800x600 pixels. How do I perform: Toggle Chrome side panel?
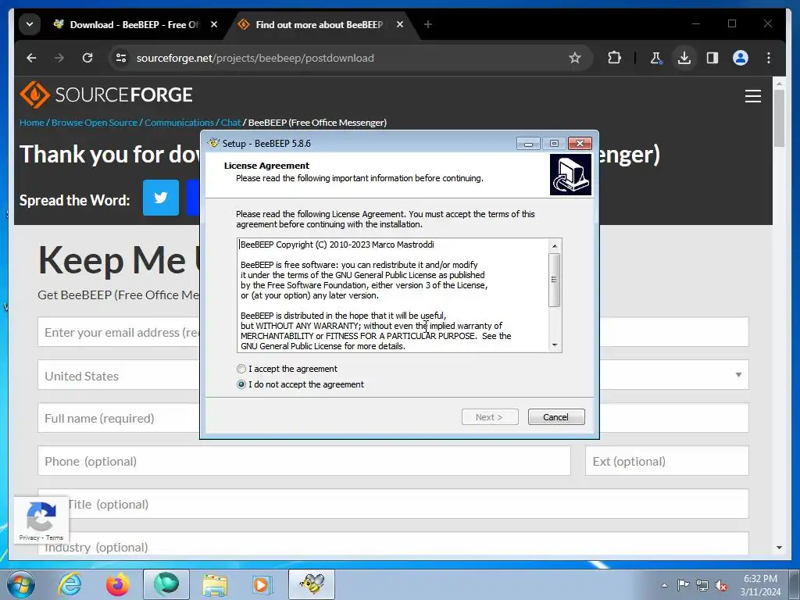(712, 58)
